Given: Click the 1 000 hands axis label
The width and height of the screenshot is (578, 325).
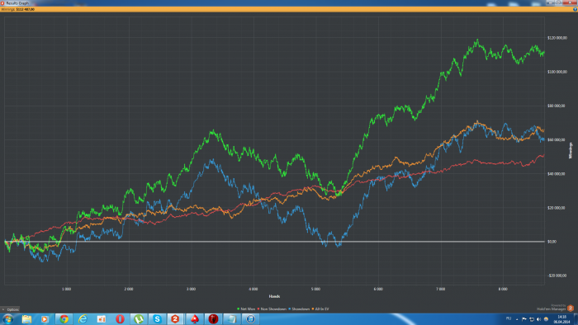Looking at the screenshot, I should click(x=66, y=290).
